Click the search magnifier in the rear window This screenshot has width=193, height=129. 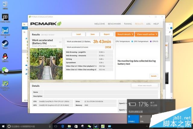tap(170, 32)
